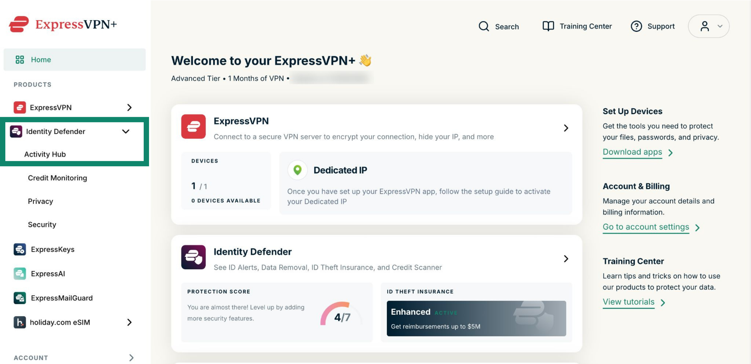This screenshot has width=751, height=364.
Task: Select Credit Monitoring submenu item
Action: click(57, 178)
